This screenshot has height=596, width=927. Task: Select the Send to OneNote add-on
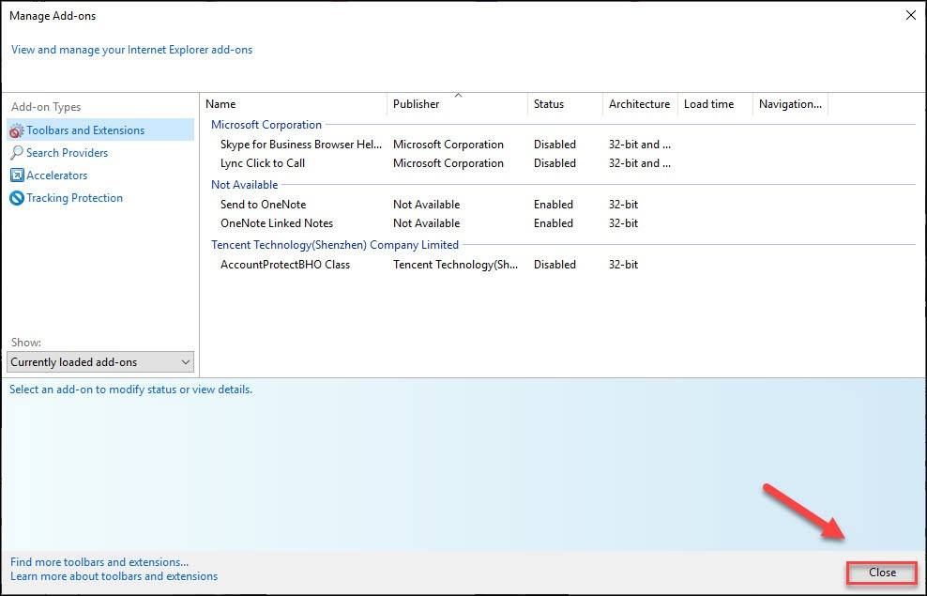click(x=263, y=205)
